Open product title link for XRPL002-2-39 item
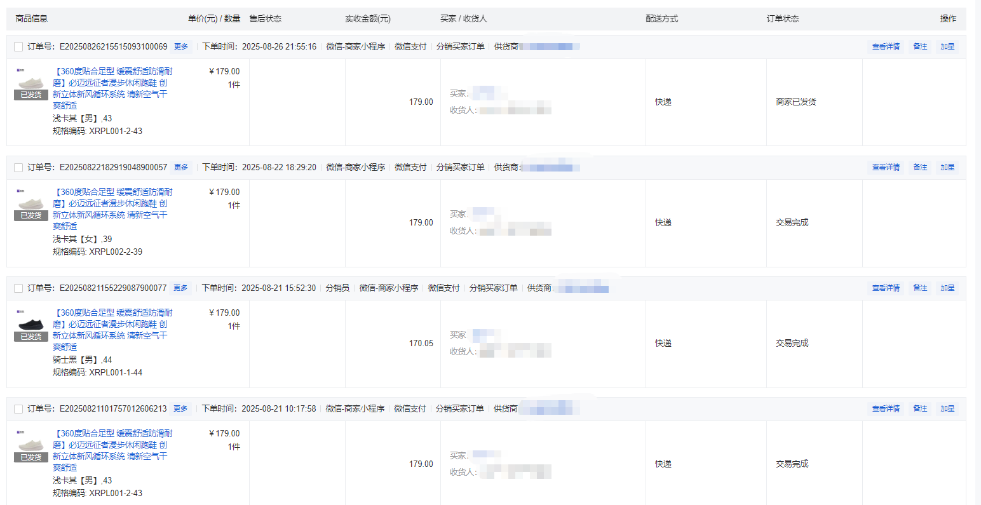The height and width of the screenshot is (505, 981). point(112,209)
